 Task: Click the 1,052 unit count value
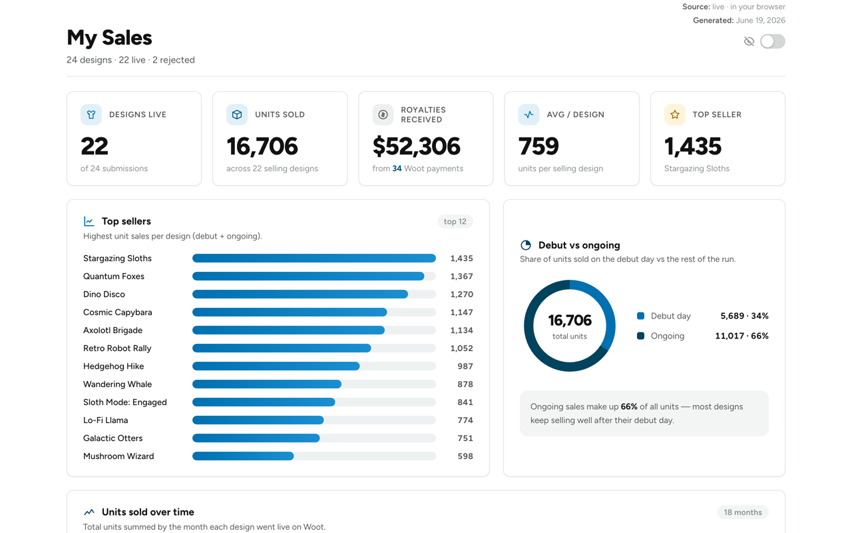[x=461, y=348]
